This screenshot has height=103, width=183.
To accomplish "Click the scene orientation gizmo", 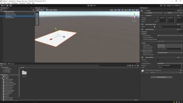I will [134, 17].
